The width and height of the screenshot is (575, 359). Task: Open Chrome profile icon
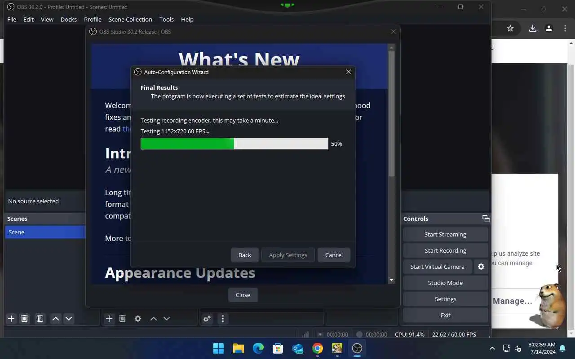[x=549, y=28]
